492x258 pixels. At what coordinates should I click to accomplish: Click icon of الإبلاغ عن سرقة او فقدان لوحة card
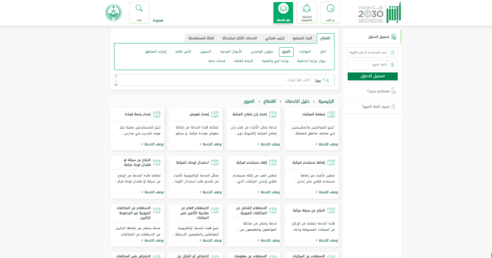[x=157, y=162]
